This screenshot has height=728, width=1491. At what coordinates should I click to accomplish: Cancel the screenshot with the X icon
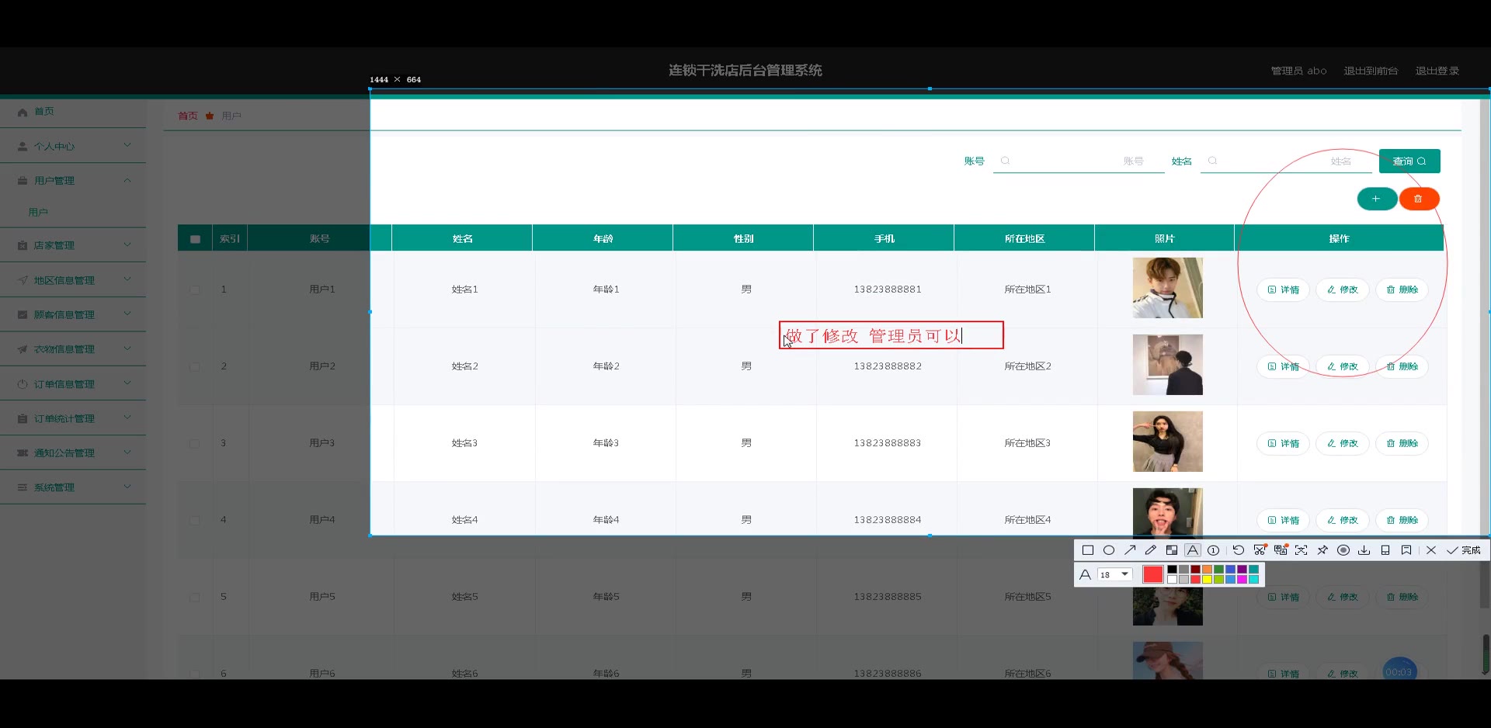pos(1431,550)
